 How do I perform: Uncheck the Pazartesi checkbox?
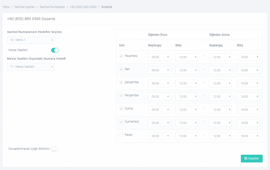coord(121,56)
